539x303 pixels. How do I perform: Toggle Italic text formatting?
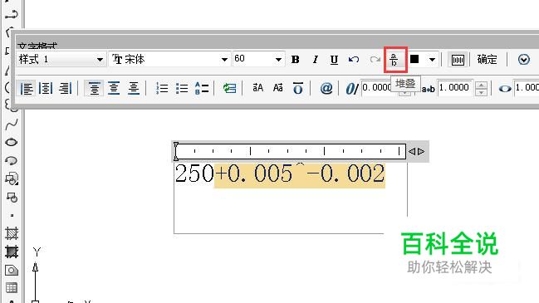point(315,60)
